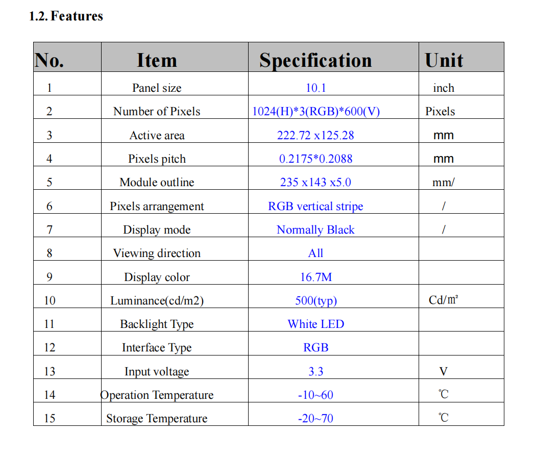Click the "Number of Pixels" item cell
This screenshot has width=535, height=457.
pos(157,111)
